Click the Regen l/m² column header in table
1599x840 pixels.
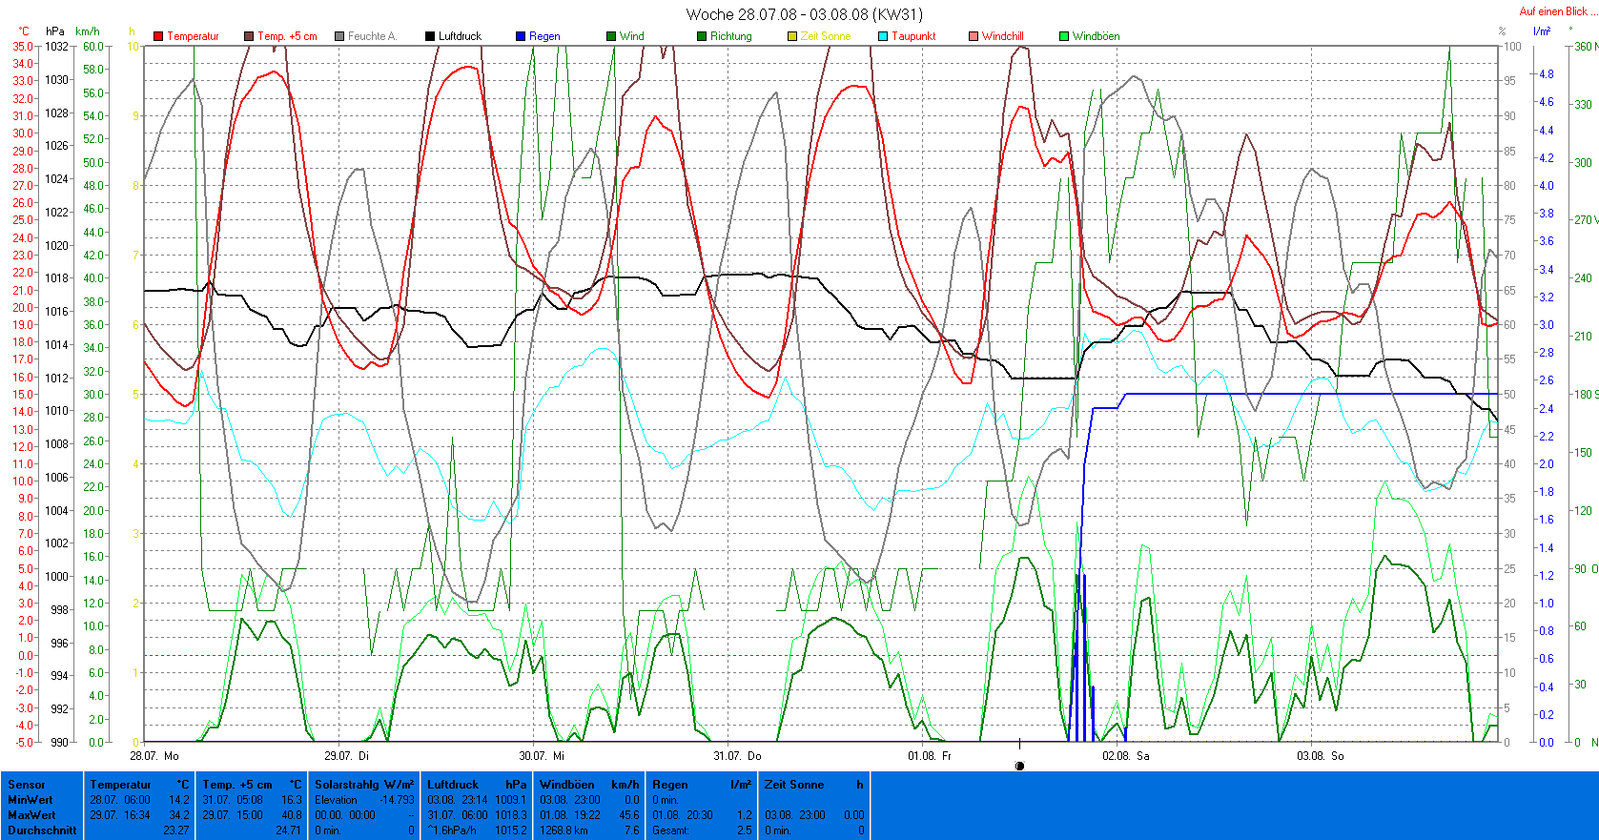pos(702,785)
